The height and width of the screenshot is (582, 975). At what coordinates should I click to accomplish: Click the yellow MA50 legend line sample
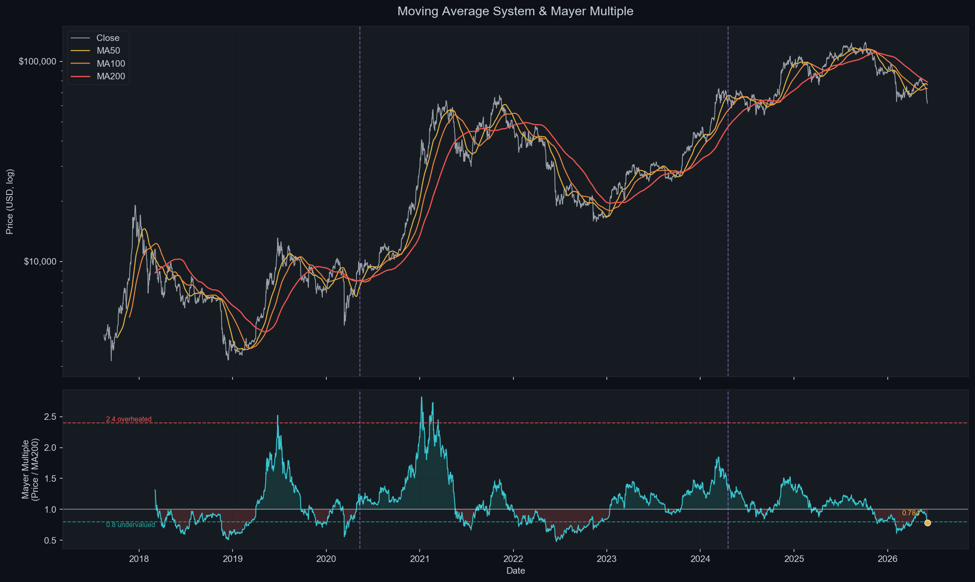click(80, 51)
